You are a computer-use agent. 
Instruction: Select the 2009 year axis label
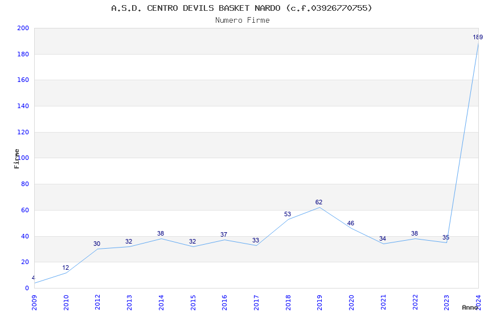34,303
